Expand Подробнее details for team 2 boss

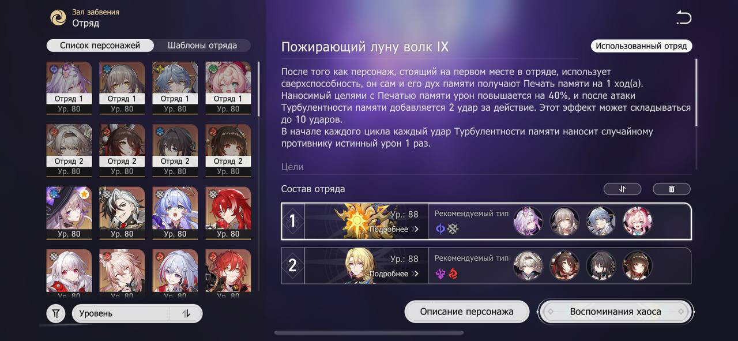pyautogui.click(x=394, y=273)
